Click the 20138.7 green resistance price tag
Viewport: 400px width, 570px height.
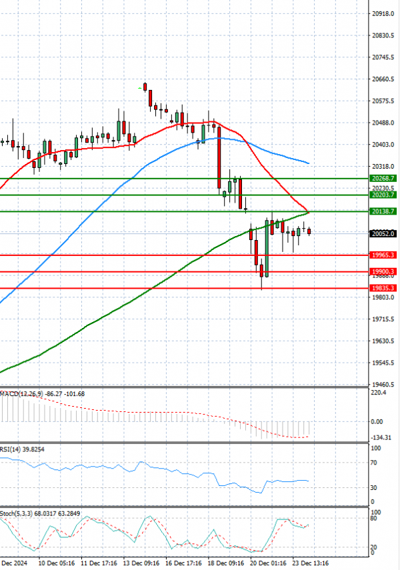(x=383, y=211)
